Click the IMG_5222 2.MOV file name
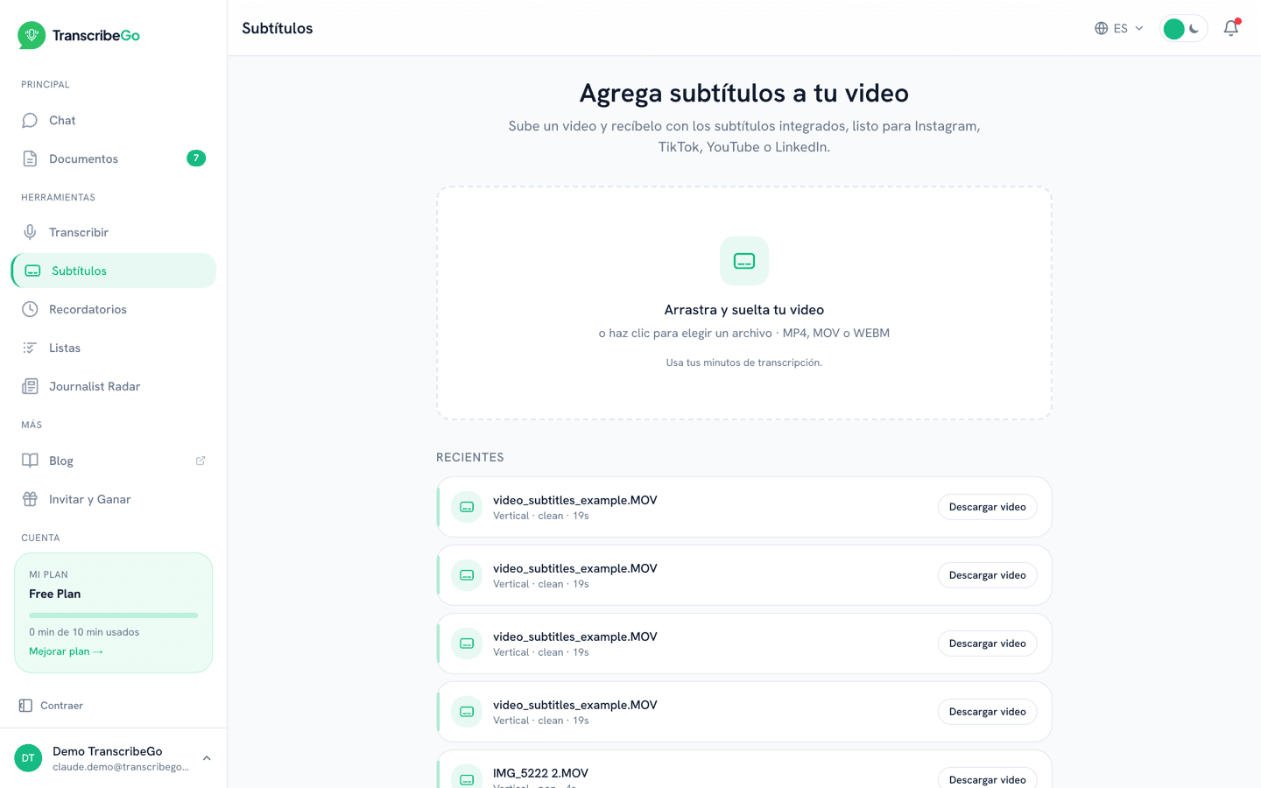 [540, 773]
